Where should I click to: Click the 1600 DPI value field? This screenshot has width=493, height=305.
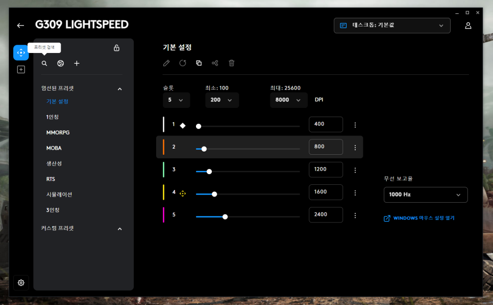pyautogui.click(x=326, y=192)
